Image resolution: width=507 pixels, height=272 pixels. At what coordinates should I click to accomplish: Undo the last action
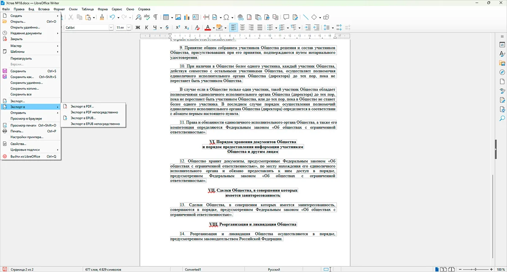pos(112,17)
